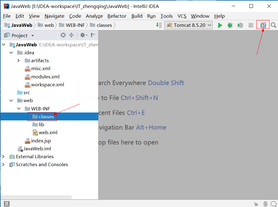Expand Scratches and Consoles node
This screenshot has width=278, height=207.
3,165
